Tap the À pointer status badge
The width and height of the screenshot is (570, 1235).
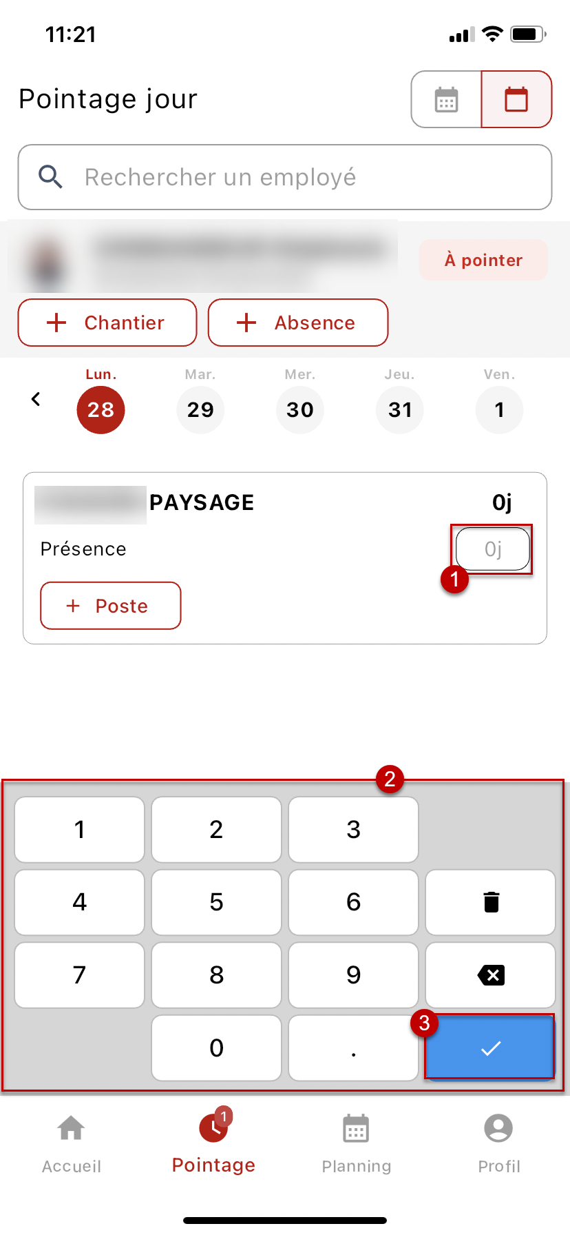(483, 260)
